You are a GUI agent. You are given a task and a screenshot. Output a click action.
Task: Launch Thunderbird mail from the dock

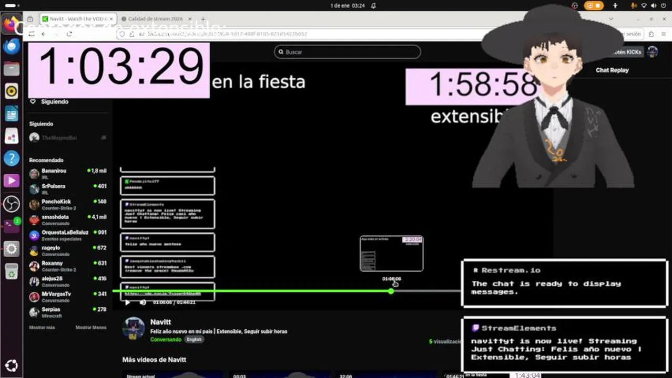click(12, 47)
